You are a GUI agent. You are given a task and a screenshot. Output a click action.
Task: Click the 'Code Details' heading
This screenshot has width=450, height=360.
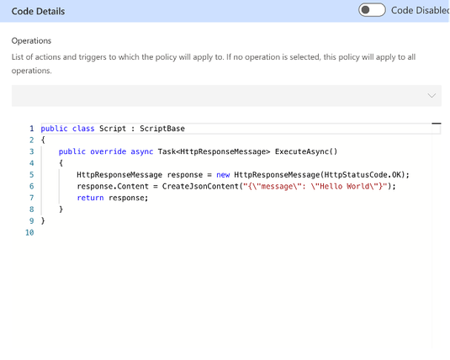coord(38,11)
